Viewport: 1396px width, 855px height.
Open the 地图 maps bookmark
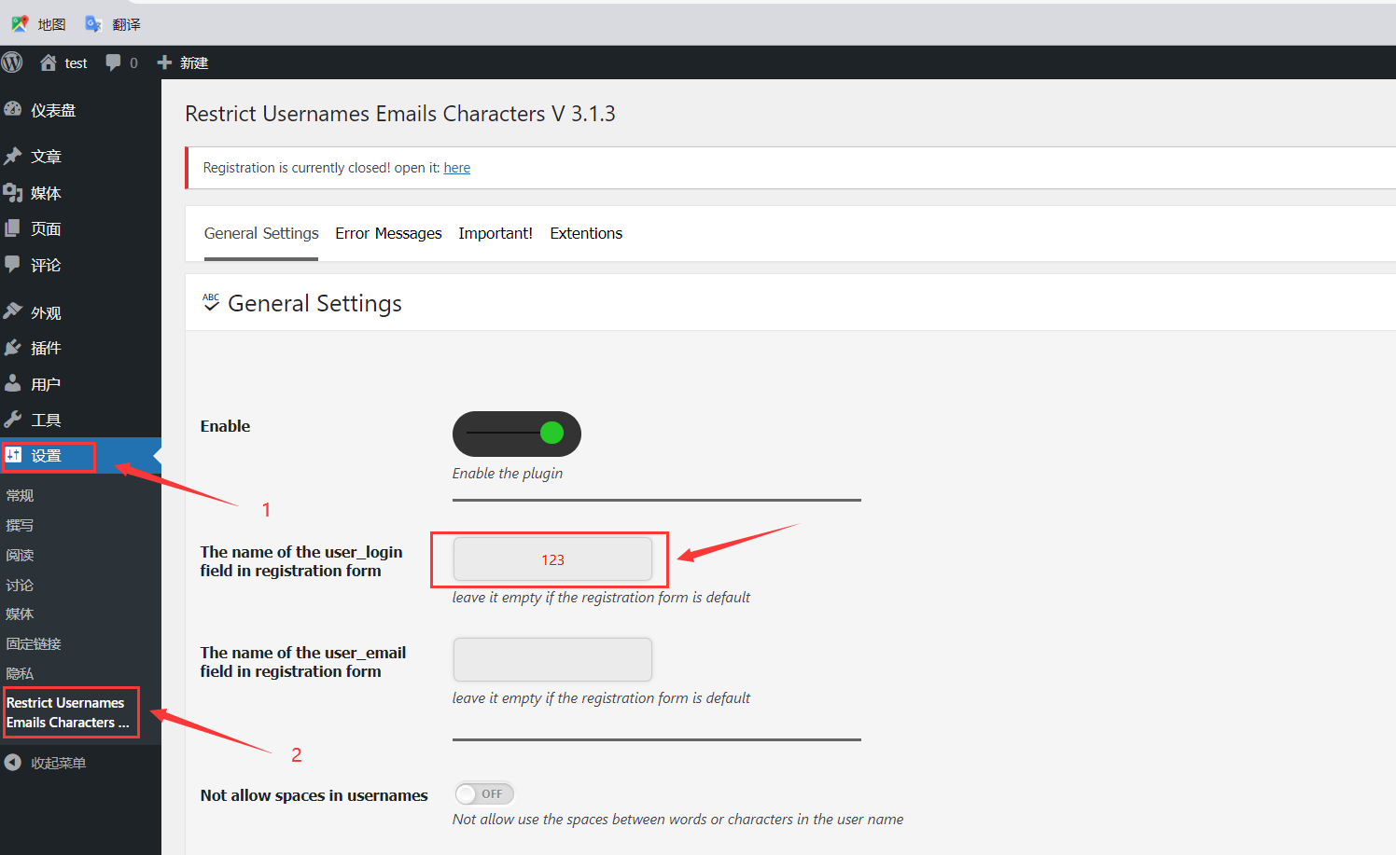coord(38,24)
